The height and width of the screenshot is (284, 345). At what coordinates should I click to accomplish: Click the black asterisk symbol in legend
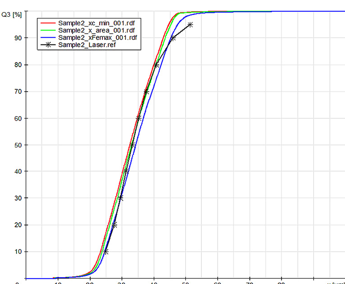pos(48,45)
